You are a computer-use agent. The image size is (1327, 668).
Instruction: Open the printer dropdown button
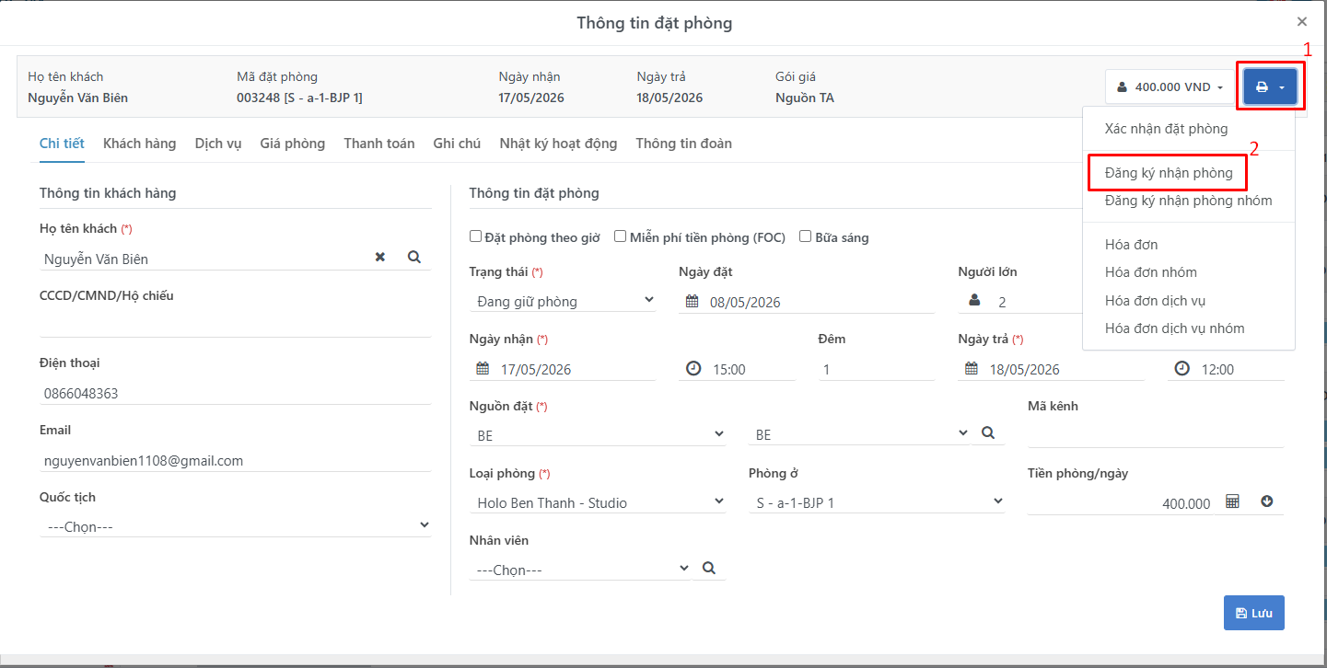tap(1270, 86)
